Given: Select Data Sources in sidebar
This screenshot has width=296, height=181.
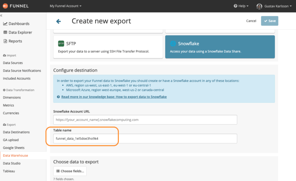Looking at the screenshot, I should pyautogui.click(x=13, y=63).
